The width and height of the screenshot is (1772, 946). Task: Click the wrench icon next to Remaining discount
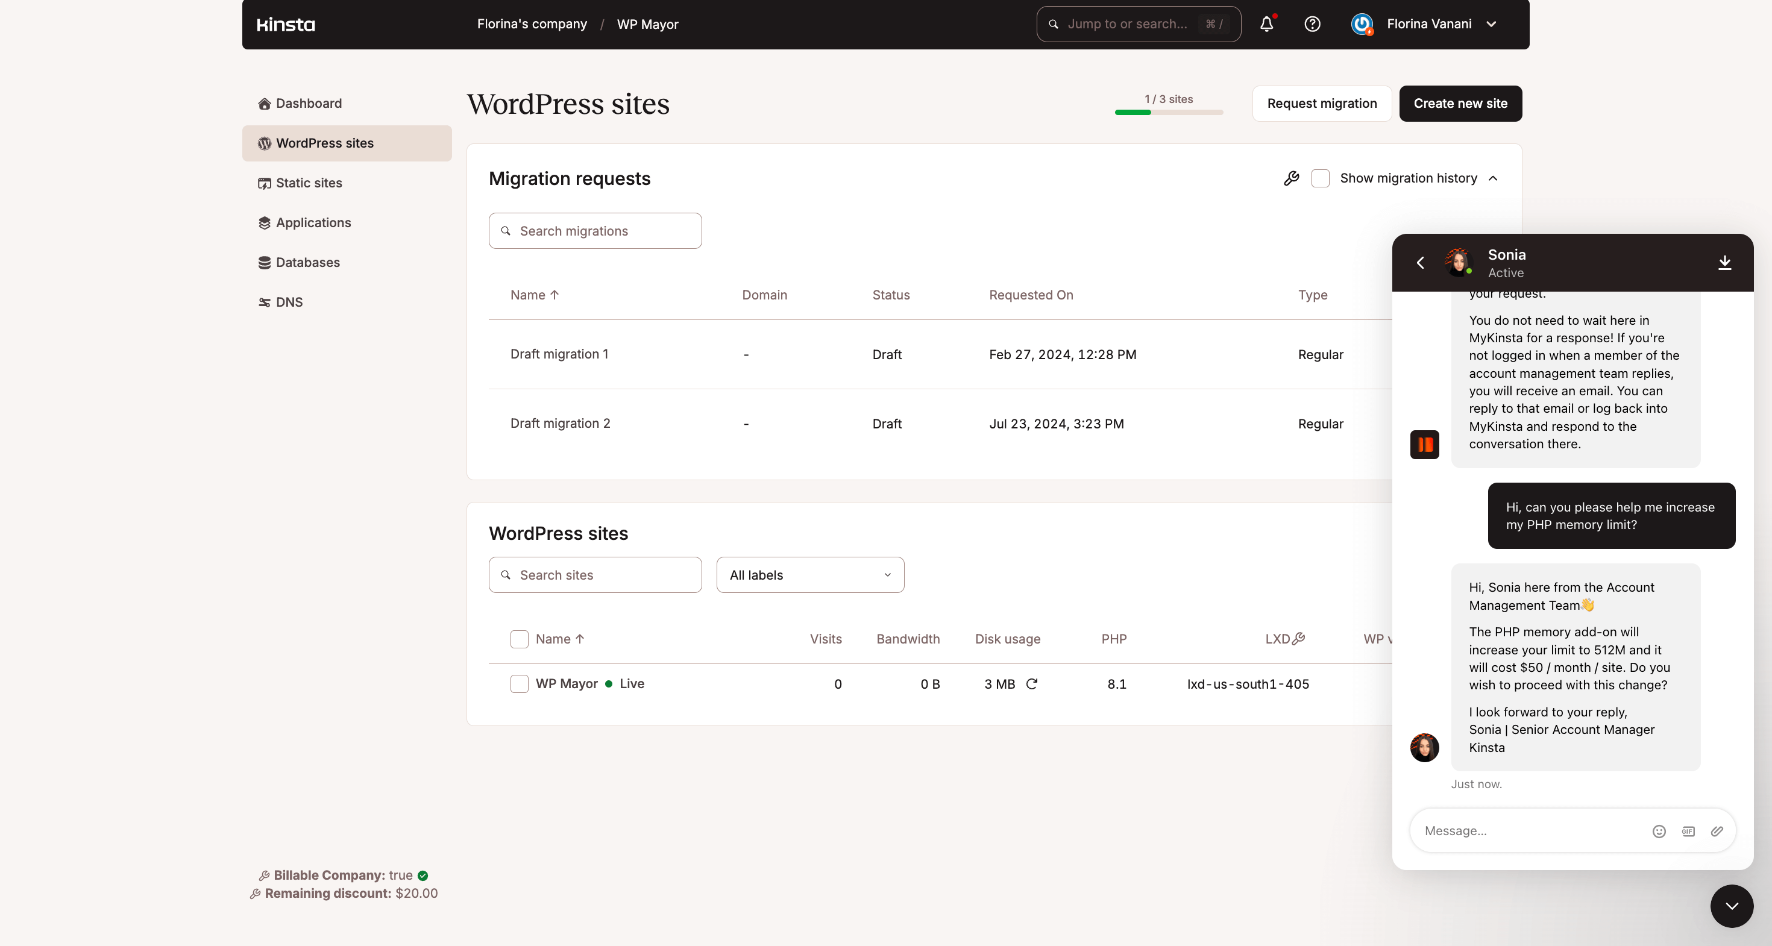pyautogui.click(x=255, y=894)
